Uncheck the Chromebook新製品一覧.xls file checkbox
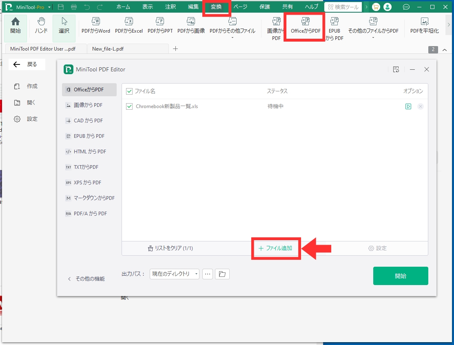Screen dimensions: 454x345 pyautogui.click(x=129, y=106)
